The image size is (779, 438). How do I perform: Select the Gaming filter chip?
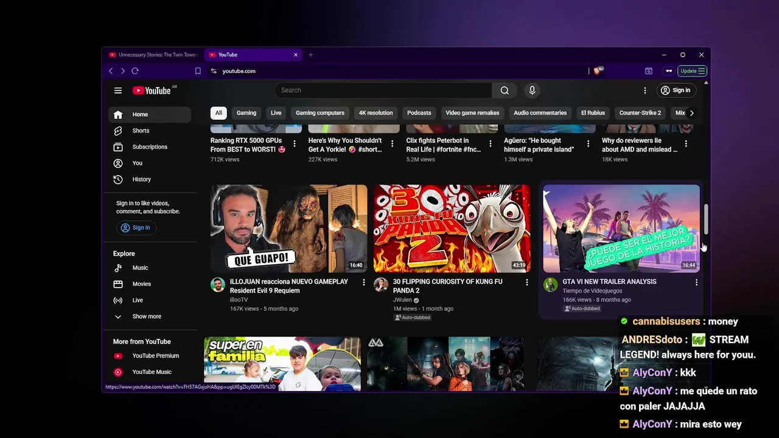pos(246,113)
